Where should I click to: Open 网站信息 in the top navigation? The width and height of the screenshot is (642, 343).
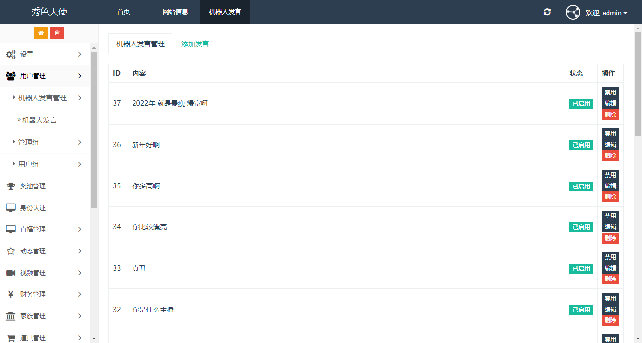tap(175, 12)
